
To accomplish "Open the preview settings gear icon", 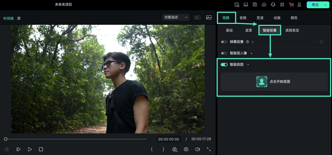I will pos(174,150).
